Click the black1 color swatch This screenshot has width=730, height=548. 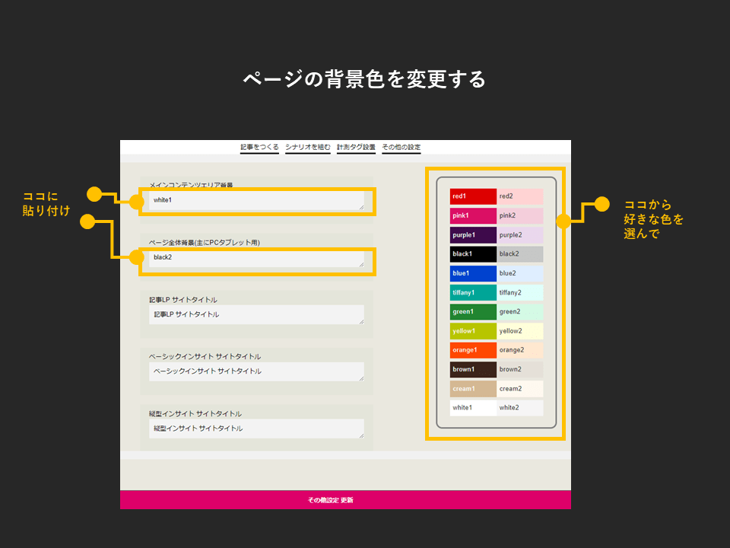[472, 253]
